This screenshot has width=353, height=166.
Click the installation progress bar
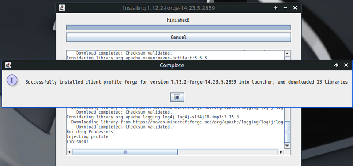(x=178, y=27)
